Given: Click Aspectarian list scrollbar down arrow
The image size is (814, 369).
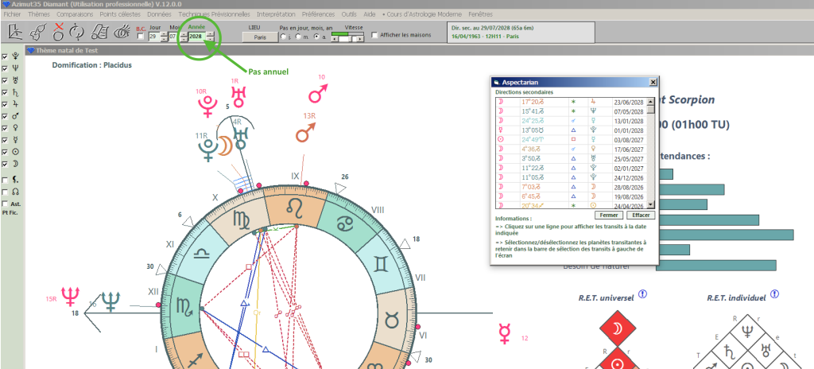Looking at the screenshot, I should (x=652, y=205).
